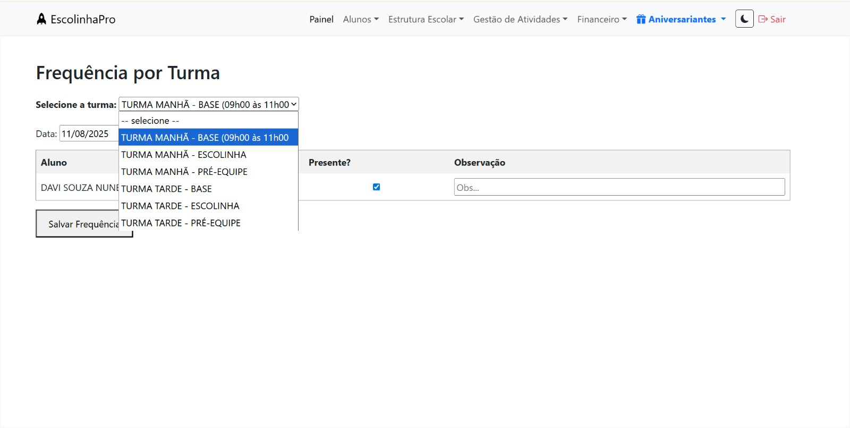Open the Financeiro dropdown menu
Viewport: 850px width, 428px height.
(x=601, y=20)
